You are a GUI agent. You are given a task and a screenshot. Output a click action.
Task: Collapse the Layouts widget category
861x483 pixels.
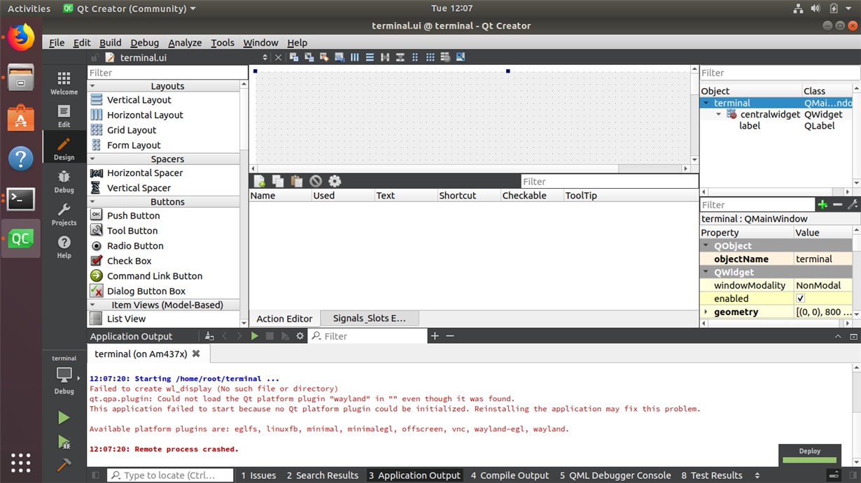(93, 86)
